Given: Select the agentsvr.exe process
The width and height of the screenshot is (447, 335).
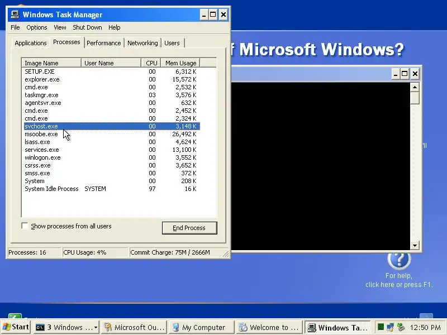Looking at the screenshot, I should coord(112,103).
